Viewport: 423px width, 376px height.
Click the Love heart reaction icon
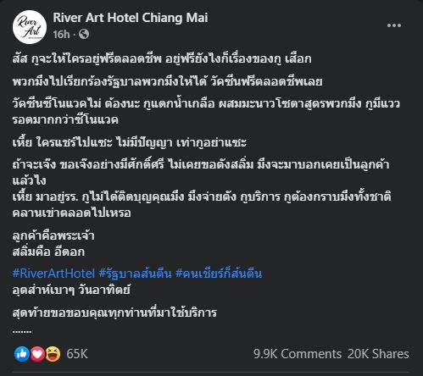[x=37, y=354]
